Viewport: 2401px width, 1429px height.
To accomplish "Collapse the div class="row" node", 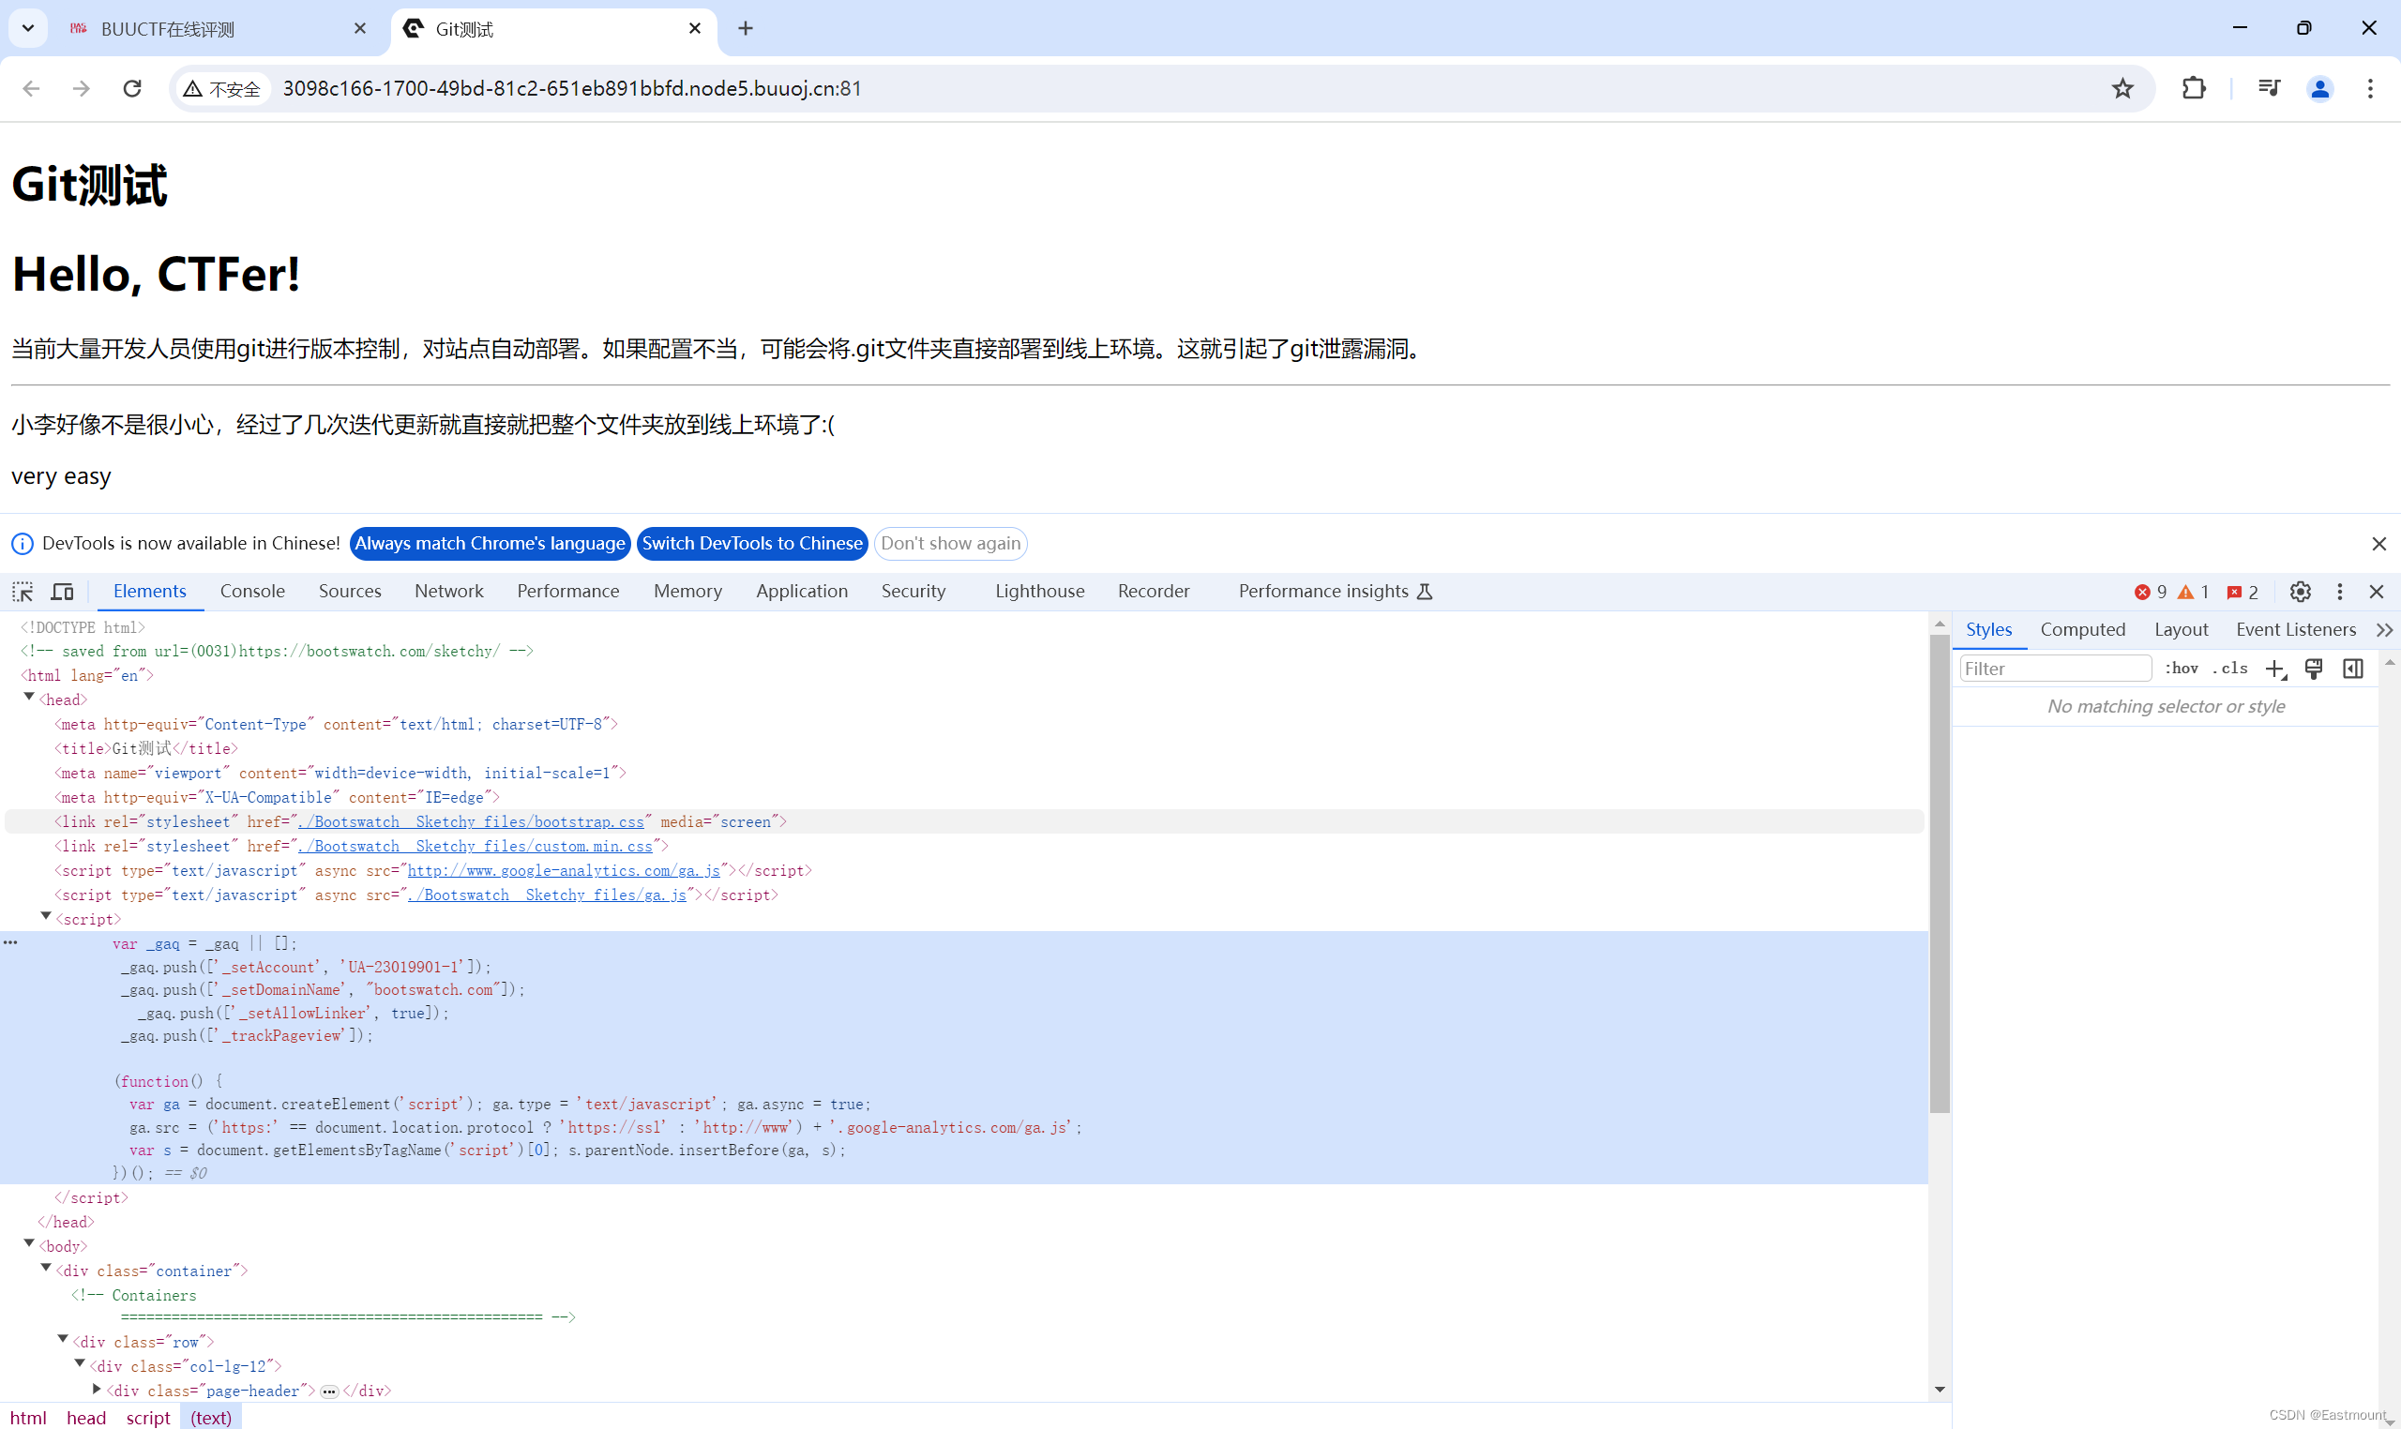I will click(x=63, y=1339).
